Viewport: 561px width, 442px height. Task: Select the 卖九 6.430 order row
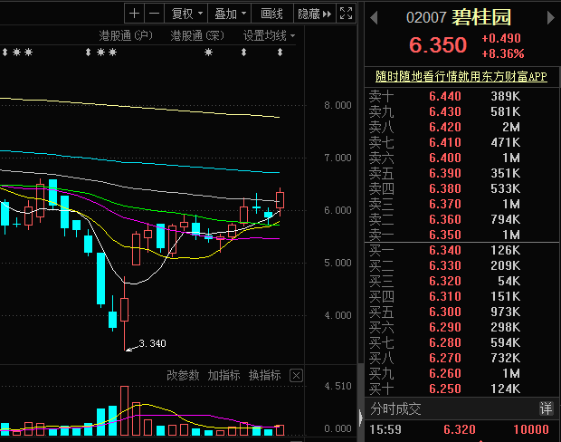[461, 111]
